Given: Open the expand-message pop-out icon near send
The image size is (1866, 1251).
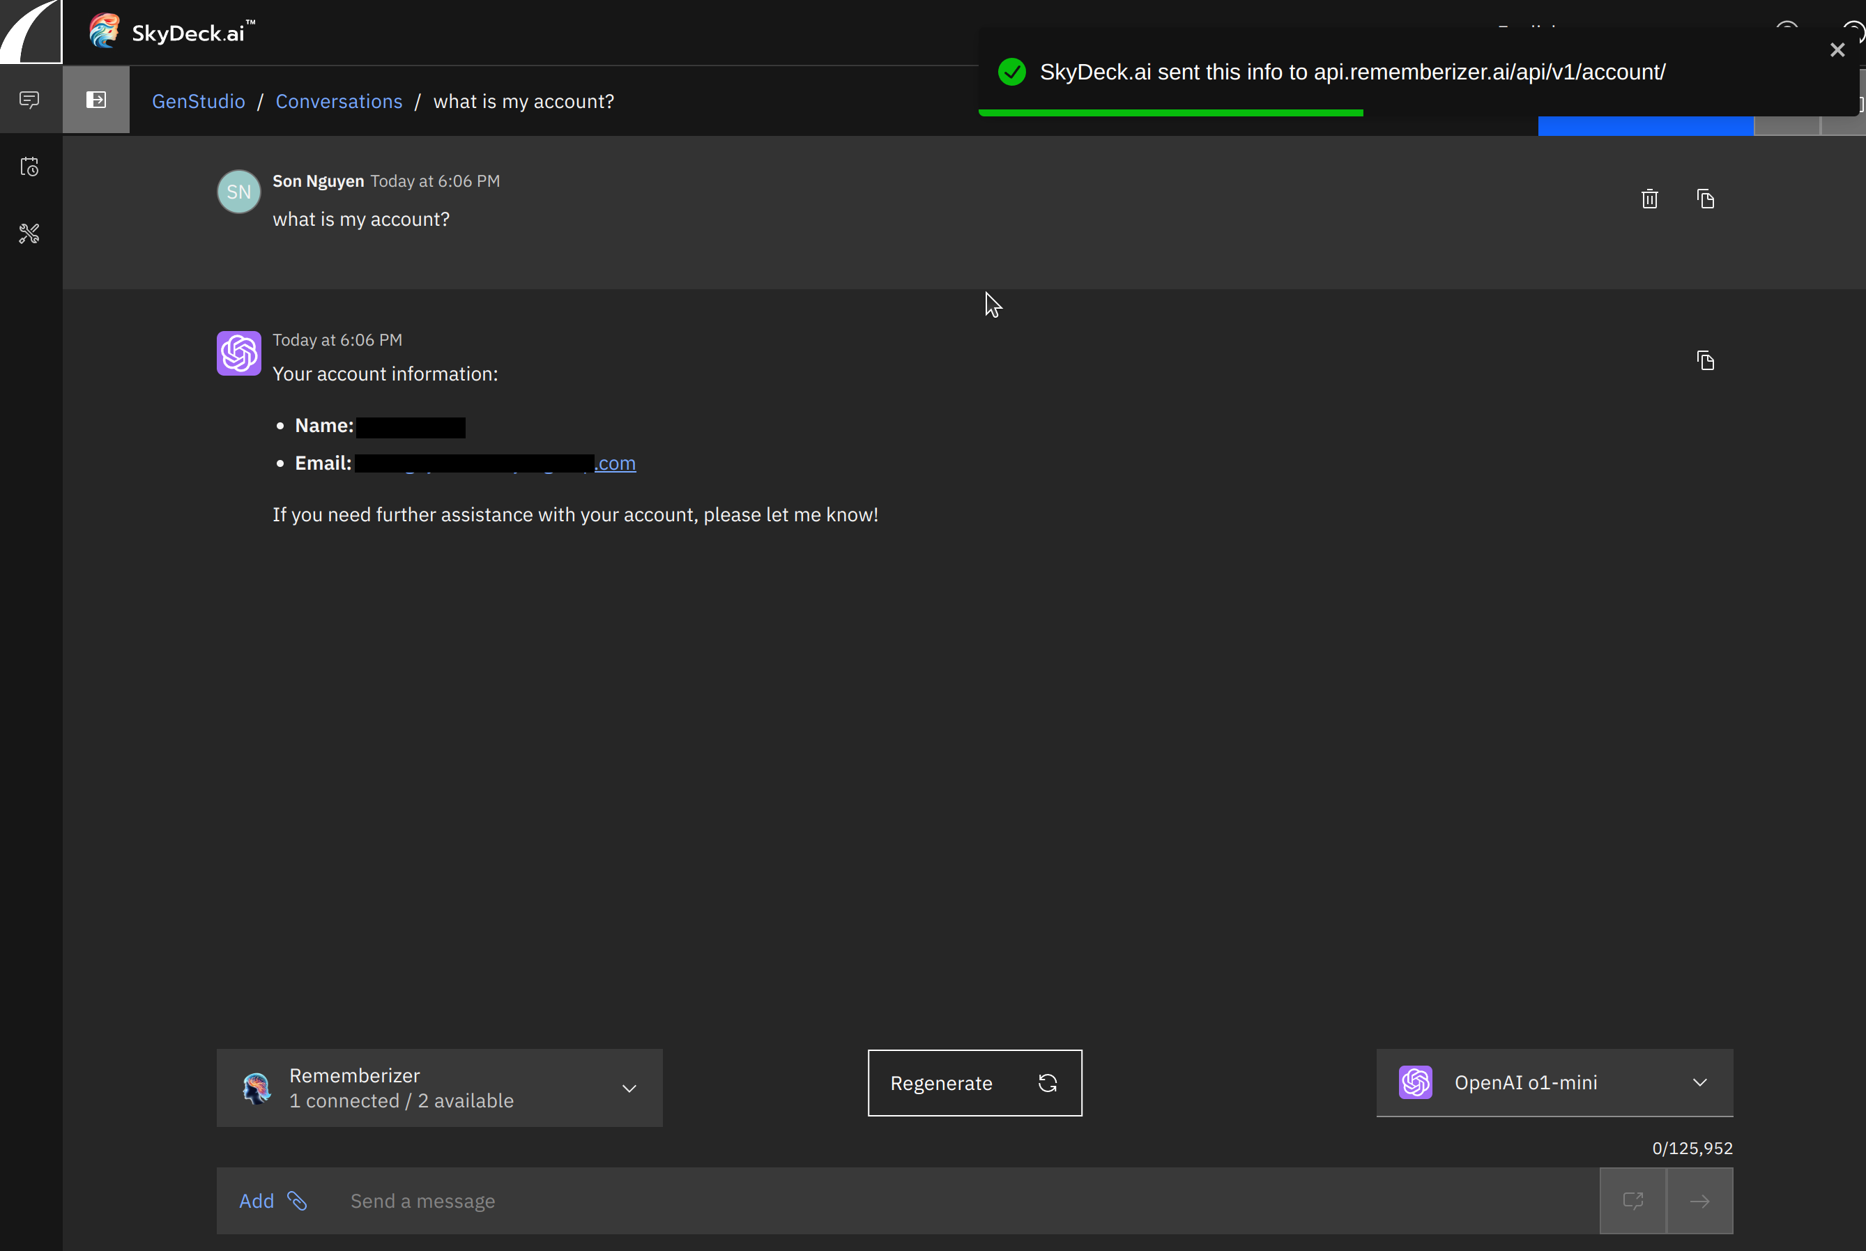Looking at the screenshot, I should click(1633, 1201).
